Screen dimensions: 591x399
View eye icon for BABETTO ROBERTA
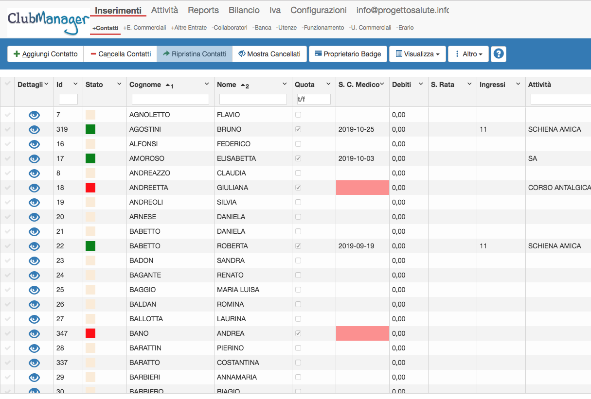pos(34,246)
